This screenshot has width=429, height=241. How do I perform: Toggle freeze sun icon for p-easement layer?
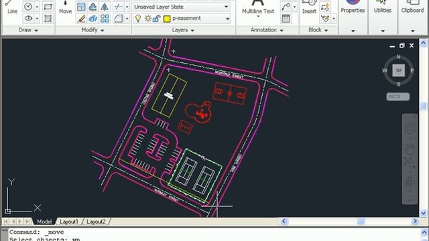(148, 18)
